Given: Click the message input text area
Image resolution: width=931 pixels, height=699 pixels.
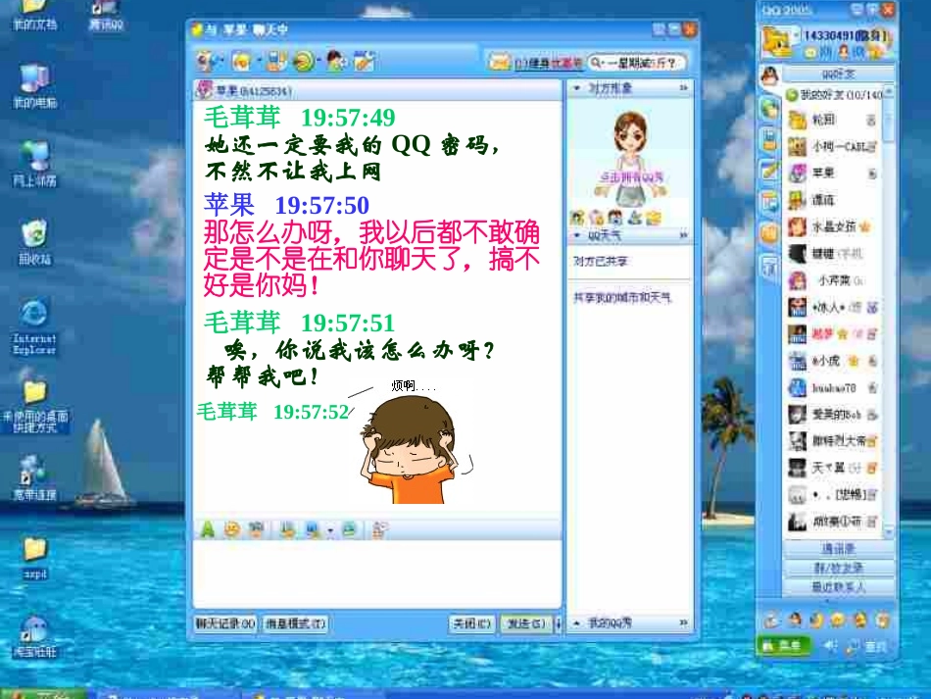Looking at the screenshot, I should pos(377,574).
